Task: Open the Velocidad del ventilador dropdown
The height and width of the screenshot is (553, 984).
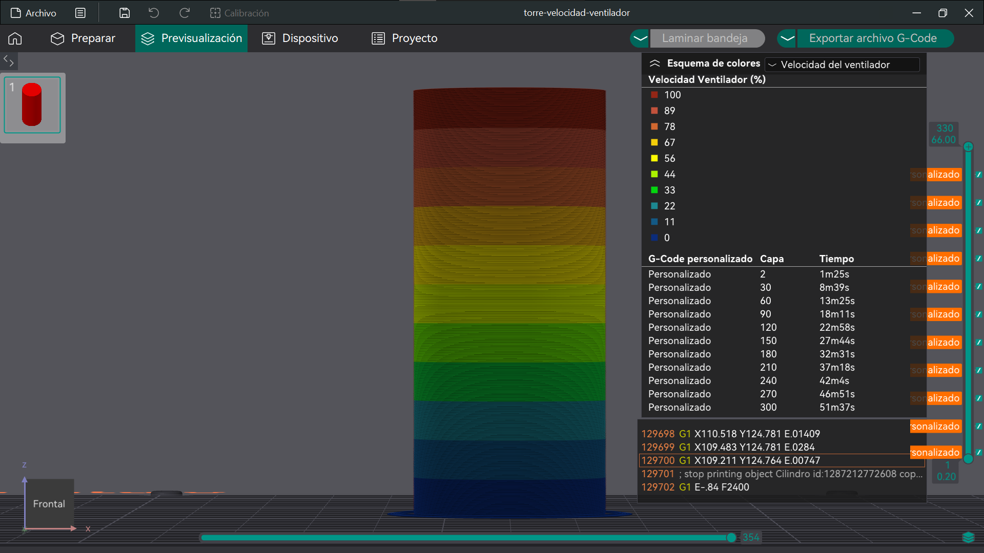Action: 842,65
